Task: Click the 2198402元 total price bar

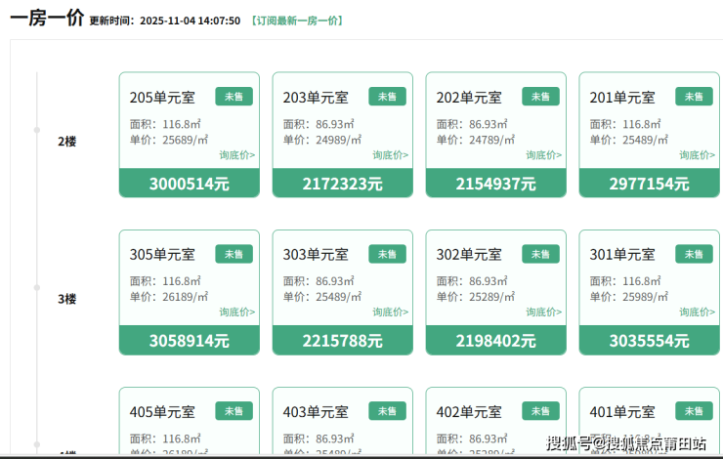Action: pyautogui.click(x=496, y=341)
